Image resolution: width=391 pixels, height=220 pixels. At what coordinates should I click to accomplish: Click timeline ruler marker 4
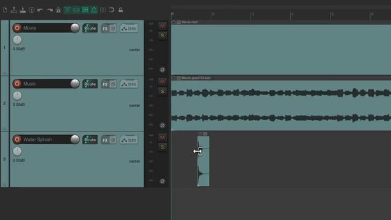point(292,15)
